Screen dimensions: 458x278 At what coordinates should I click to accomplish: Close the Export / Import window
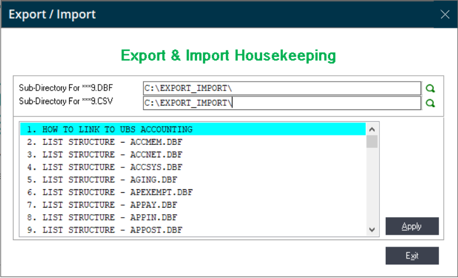445,14
